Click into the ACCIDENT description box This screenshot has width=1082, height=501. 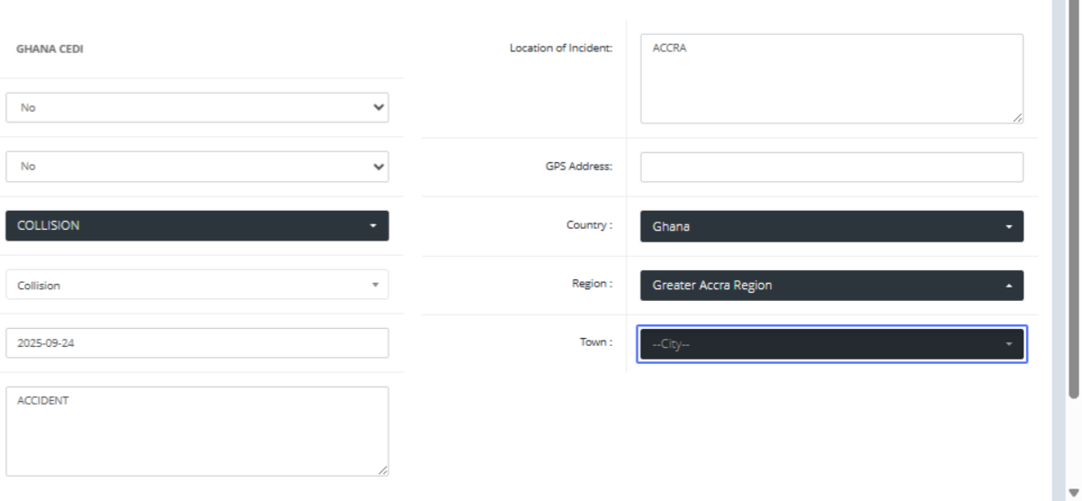coord(197,432)
